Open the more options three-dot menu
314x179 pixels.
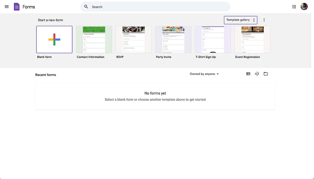click(x=264, y=20)
